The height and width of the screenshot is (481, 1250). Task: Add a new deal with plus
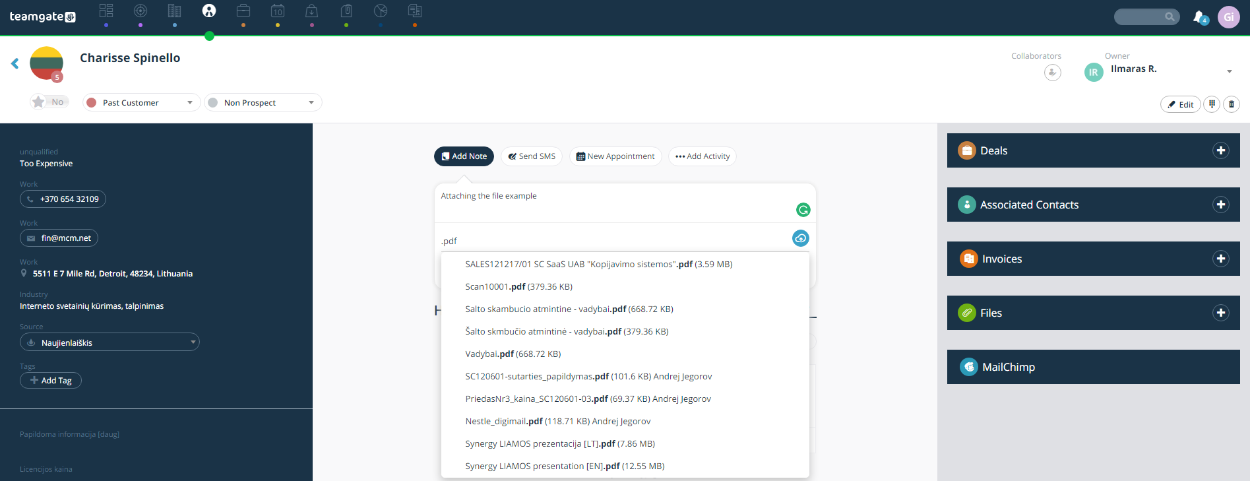tap(1221, 150)
